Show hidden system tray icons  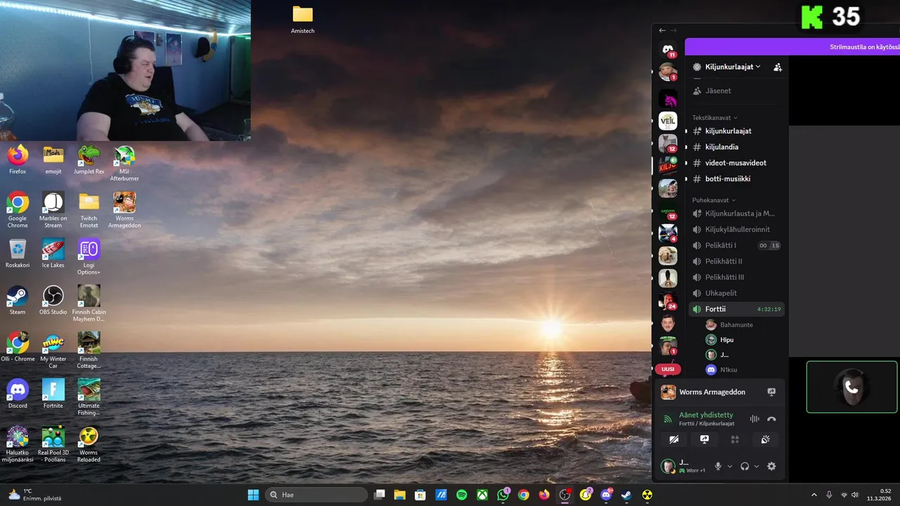click(814, 495)
